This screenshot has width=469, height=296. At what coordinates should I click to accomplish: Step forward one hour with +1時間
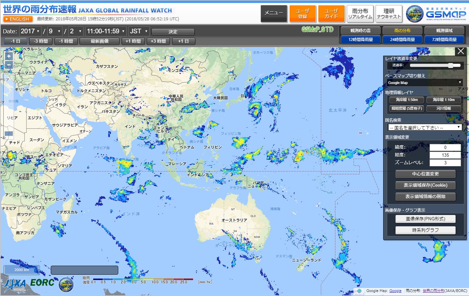coord(133,41)
